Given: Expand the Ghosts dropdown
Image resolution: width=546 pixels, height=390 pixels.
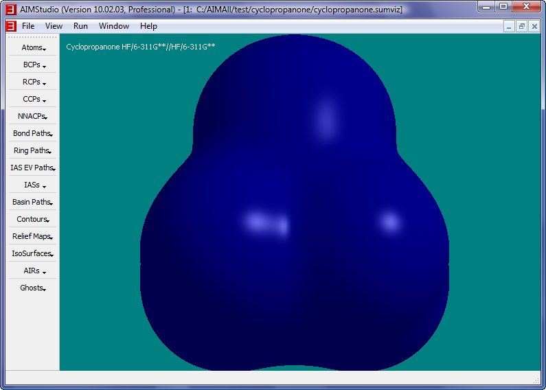Looking at the screenshot, I should [x=32, y=288].
